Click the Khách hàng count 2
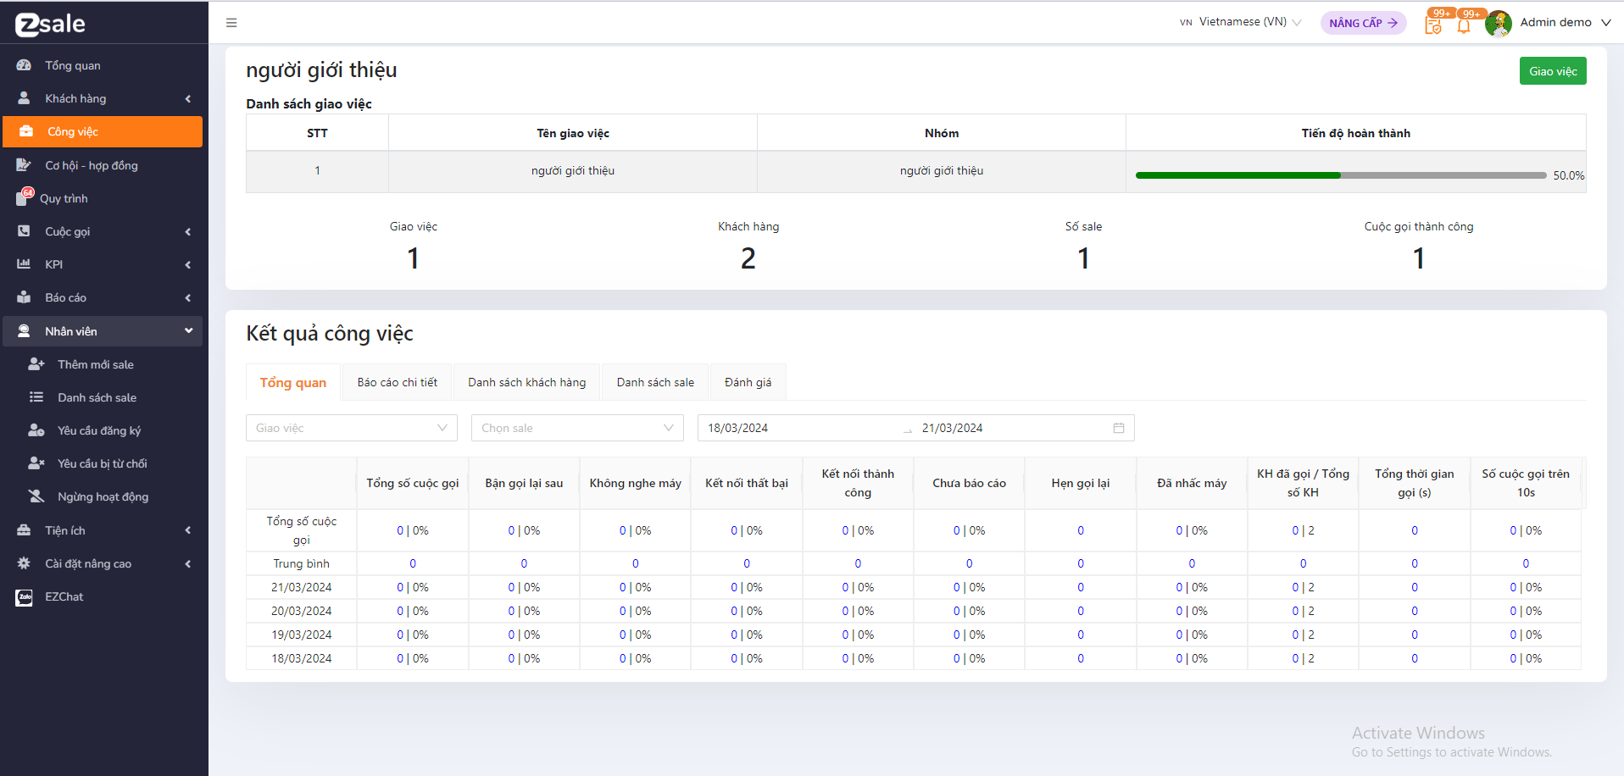This screenshot has height=776, width=1624. (748, 258)
